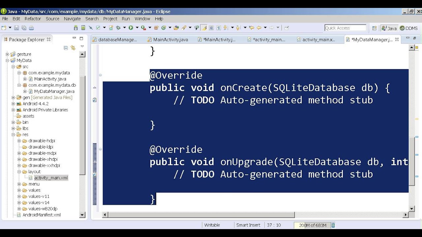
Task: Expand the MainActivity.java tree node
Action: [x=25, y=79]
